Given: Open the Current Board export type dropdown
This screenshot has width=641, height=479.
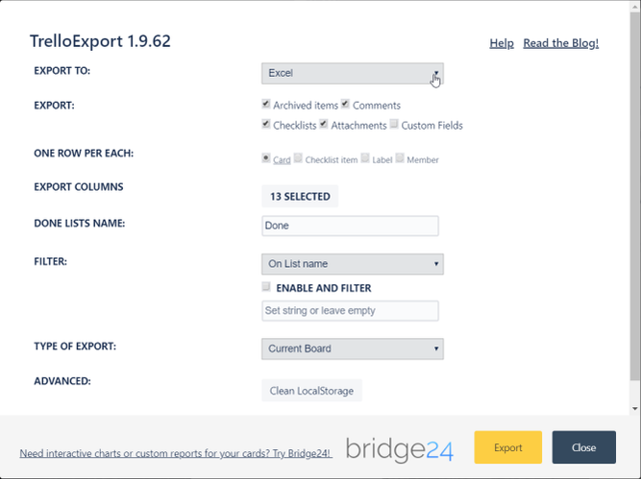Looking at the screenshot, I should 352,348.
